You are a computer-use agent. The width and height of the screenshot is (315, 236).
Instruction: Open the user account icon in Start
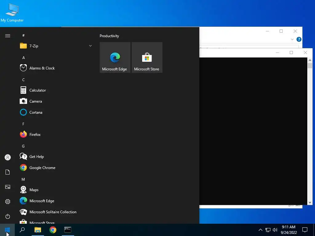(8, 157)
